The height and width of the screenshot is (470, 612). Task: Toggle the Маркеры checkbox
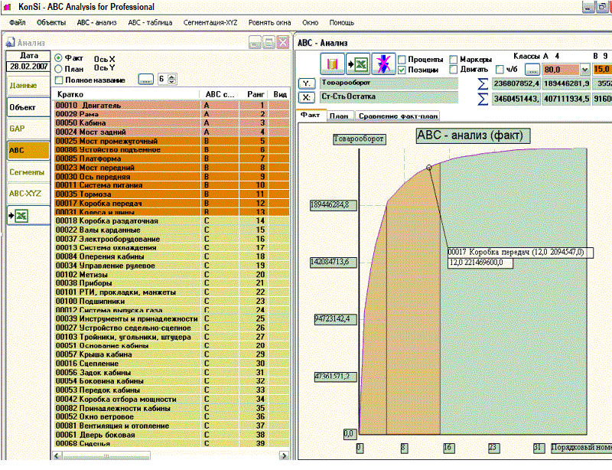tap(454, 59)
